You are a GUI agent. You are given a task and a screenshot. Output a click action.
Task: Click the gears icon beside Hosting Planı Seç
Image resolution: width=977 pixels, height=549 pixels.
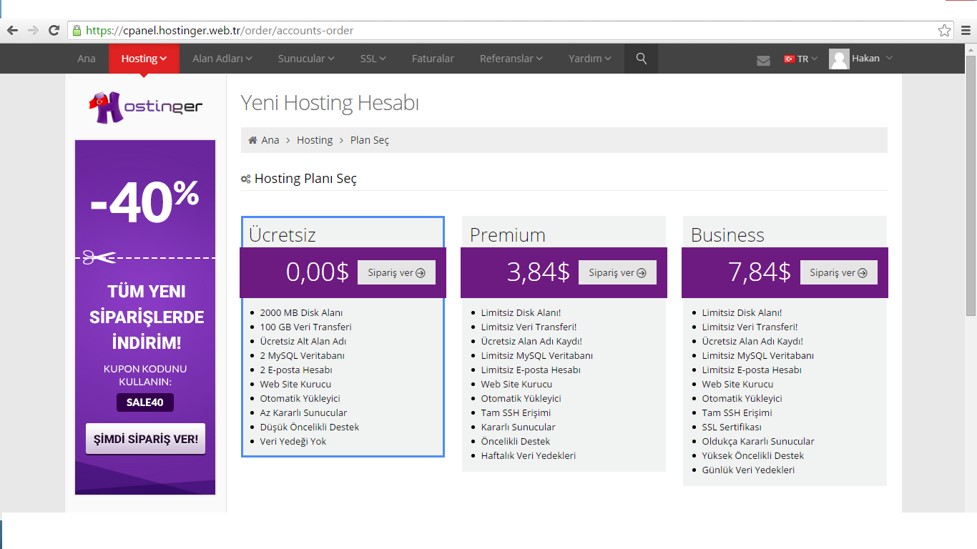click(x=245, y=179)
